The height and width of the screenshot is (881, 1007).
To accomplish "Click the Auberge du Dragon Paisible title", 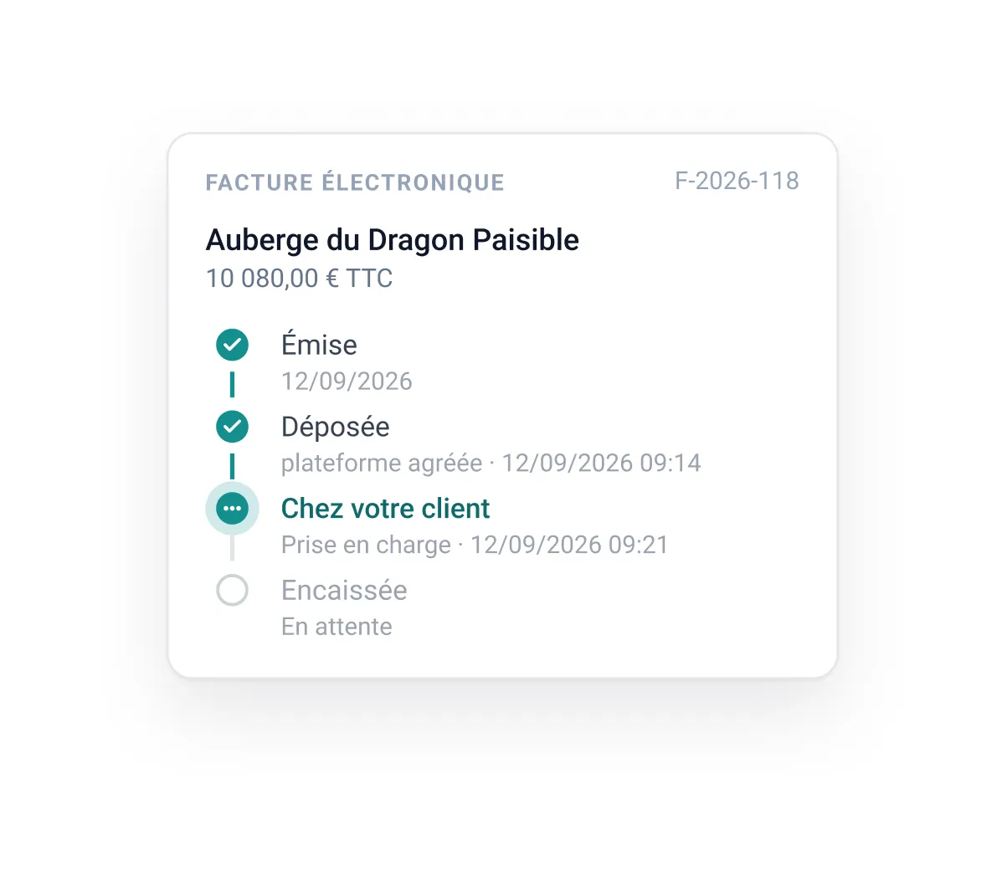I will point(393,240).
